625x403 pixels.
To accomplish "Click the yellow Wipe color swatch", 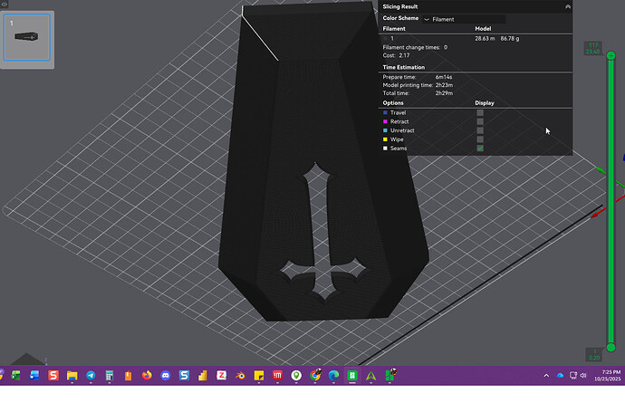I will (385, 139).
